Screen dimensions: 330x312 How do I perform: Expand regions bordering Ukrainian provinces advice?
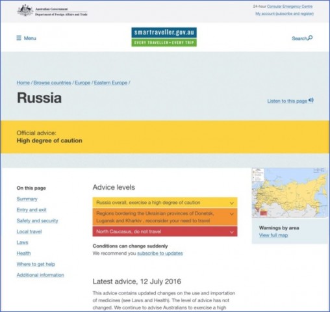coord(165,217)
